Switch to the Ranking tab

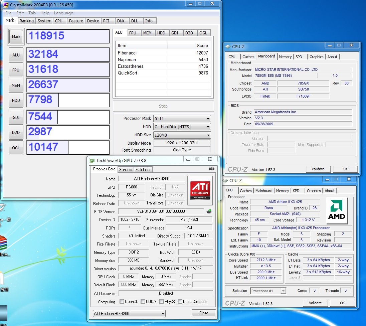point(27,21)
